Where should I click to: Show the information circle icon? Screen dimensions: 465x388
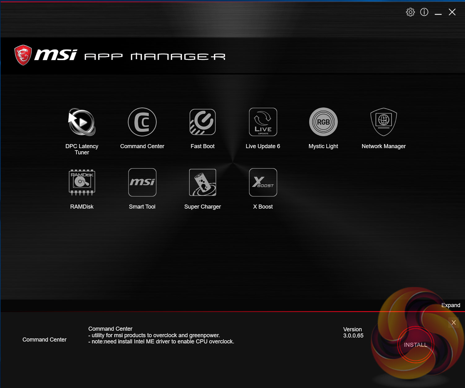[424, 12]
